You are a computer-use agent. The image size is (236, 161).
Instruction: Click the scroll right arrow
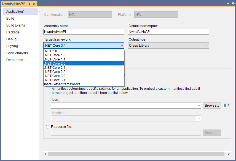point(229,154)
